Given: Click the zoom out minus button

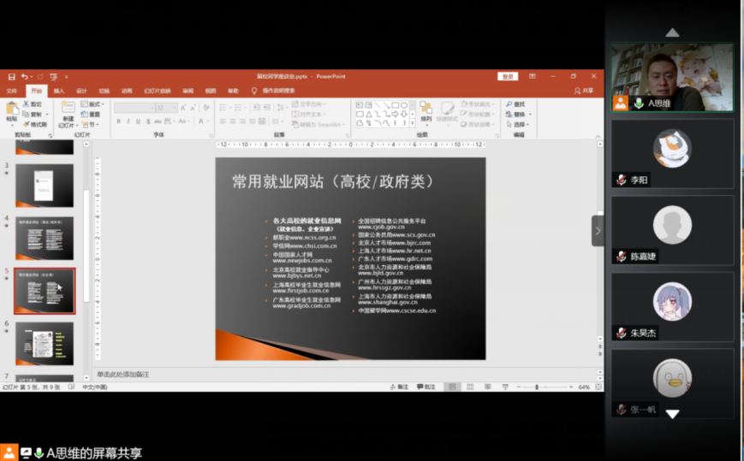Looking at the screenshot, I should (x=519, y=387).
